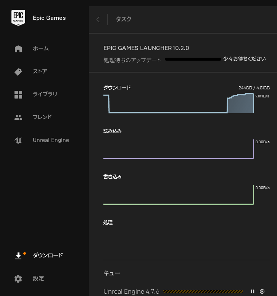Click the striped Unreal Engine 4.7.6 progress bar

click(x=203, y=291)
